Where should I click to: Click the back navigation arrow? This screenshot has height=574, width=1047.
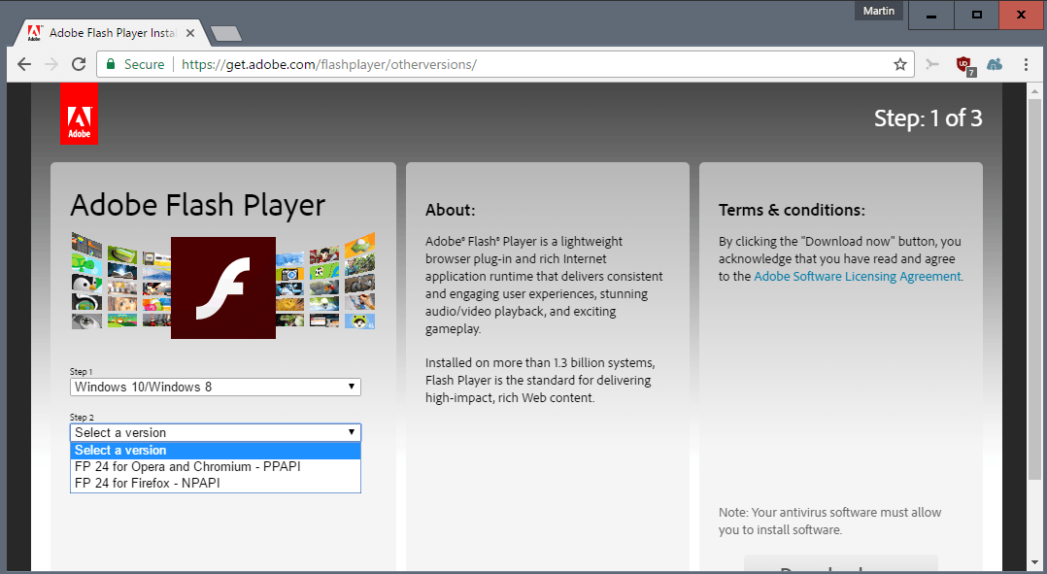23,64
